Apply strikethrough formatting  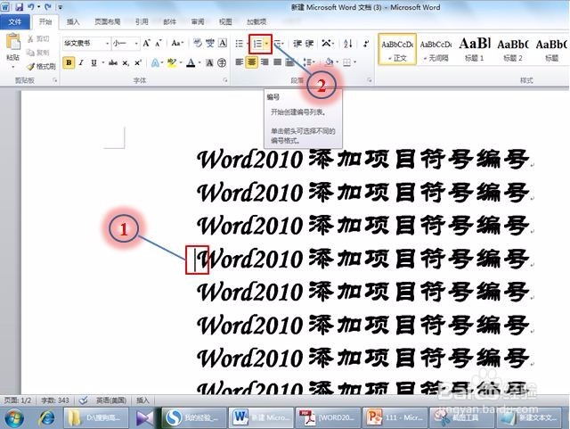coord(113,63)
